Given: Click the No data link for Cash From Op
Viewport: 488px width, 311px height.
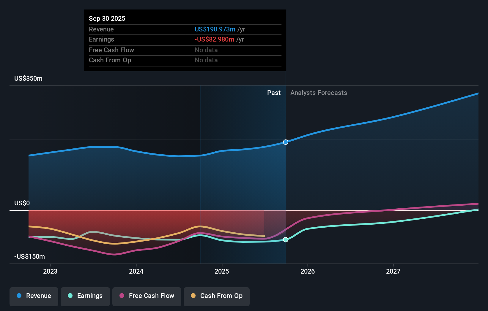Looking at the screenshot, I should 206,60.
